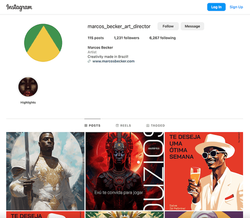Click the Log In button

point(216,7)
